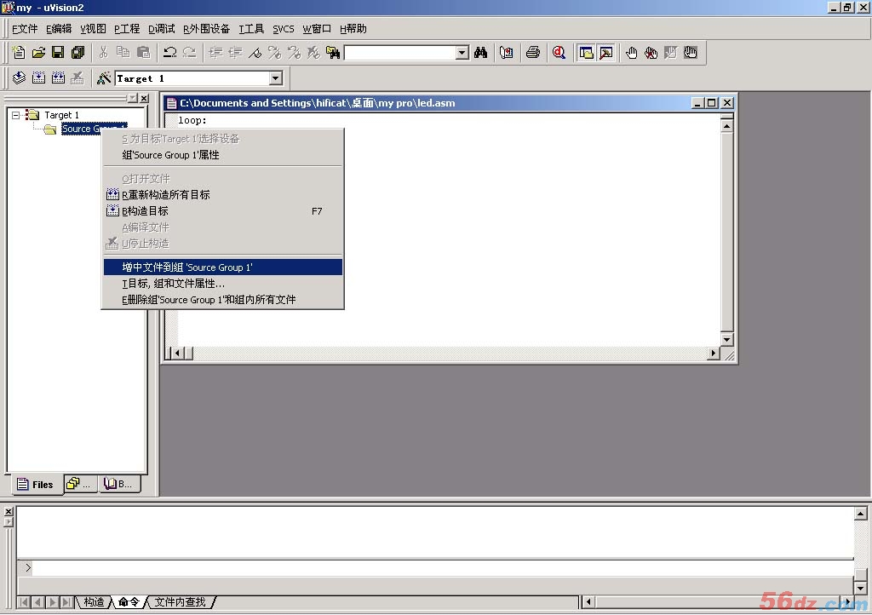Close the output window pane
The width and height of the screenshot is (872, 615).
tap(9, 511)
